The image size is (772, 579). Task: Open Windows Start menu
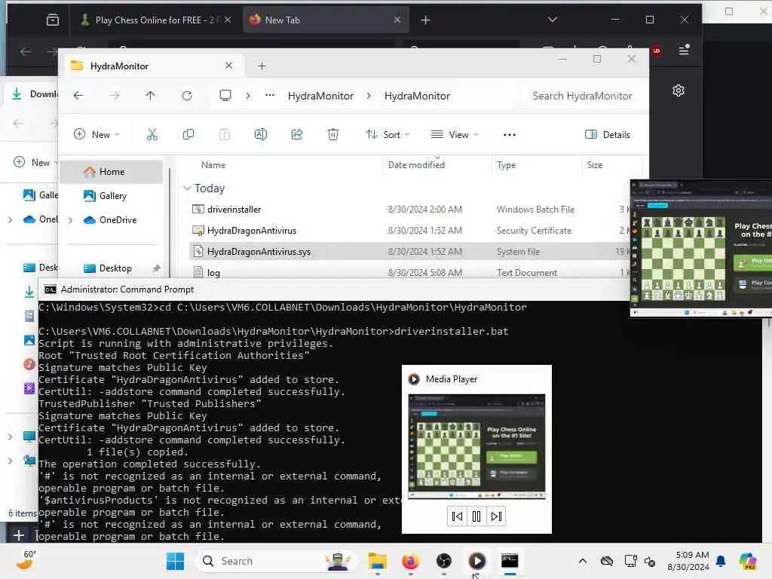(x=175, y=561)
